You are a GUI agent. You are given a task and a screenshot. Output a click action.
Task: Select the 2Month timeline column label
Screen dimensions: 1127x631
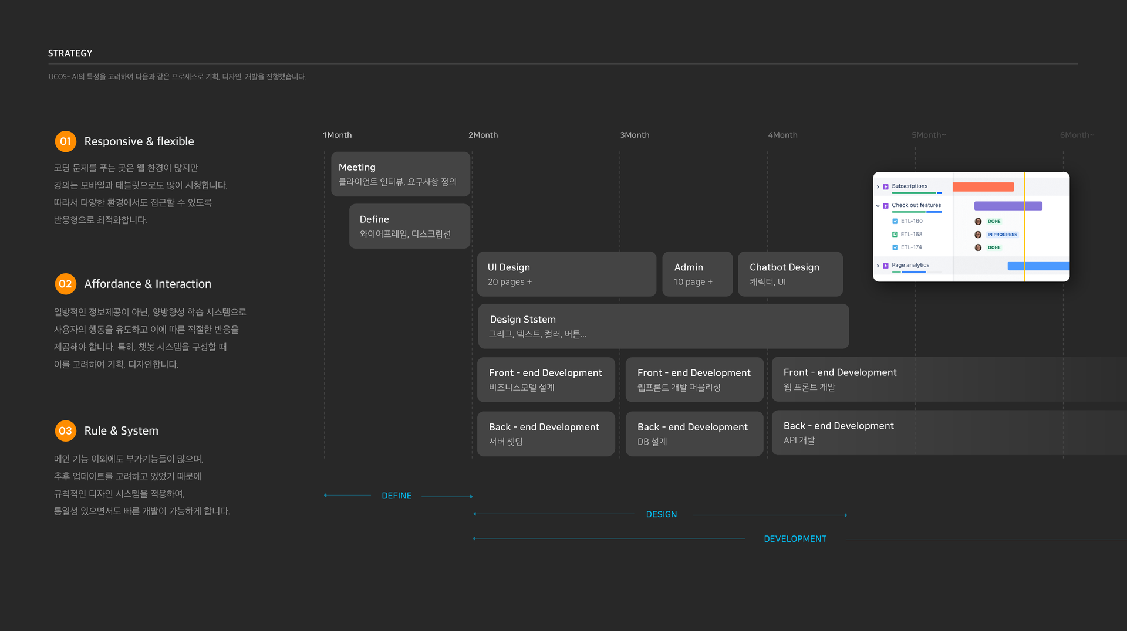pyautogui.click(x=483, y=135)
